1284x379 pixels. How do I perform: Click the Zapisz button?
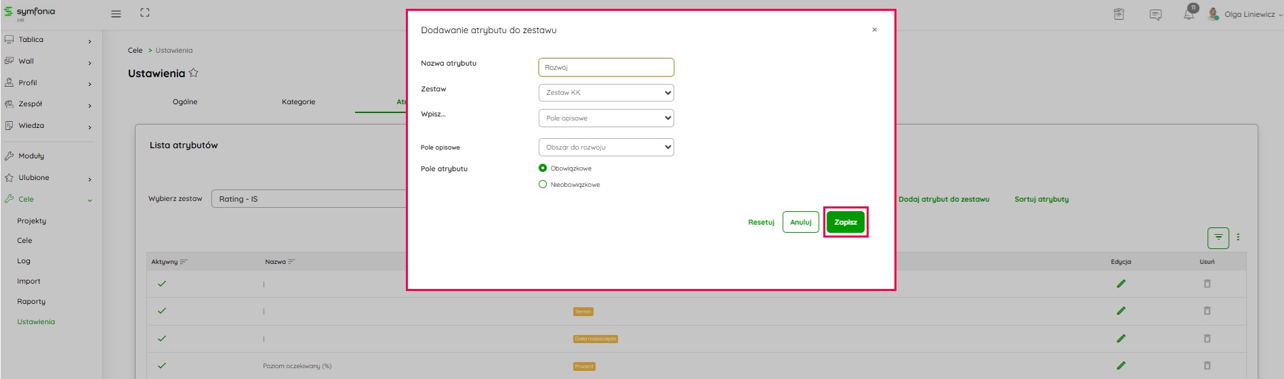tap(845, 222)
